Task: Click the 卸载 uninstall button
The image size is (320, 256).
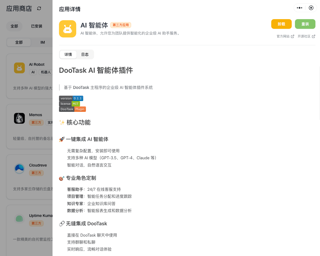Action: [x=281, y=24]
